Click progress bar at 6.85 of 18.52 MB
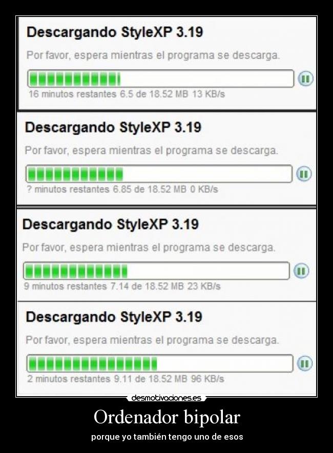Screen dimensions: 333x453 tap(159, 174)
